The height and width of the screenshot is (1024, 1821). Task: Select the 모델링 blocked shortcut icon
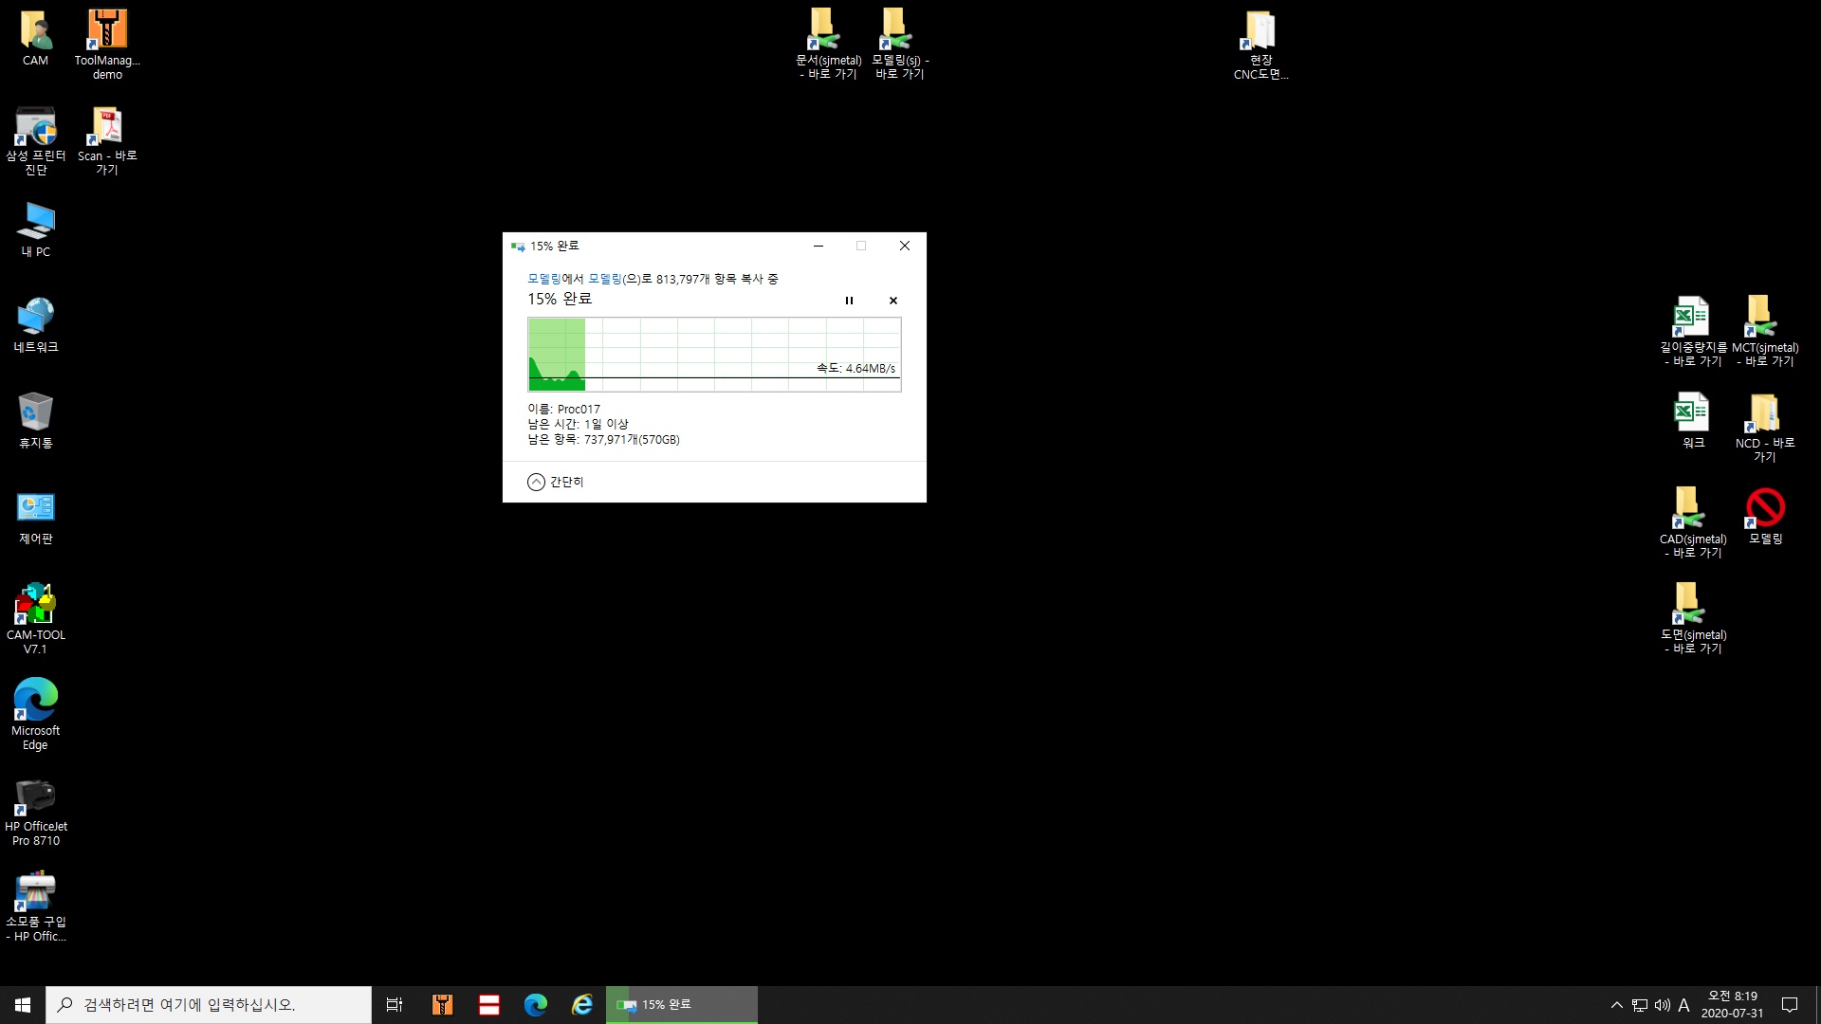coord(1765,517)
